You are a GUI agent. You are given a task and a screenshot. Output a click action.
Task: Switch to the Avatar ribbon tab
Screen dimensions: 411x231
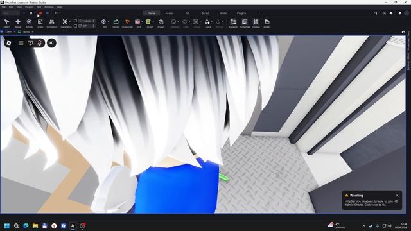[x=170, y=13]
